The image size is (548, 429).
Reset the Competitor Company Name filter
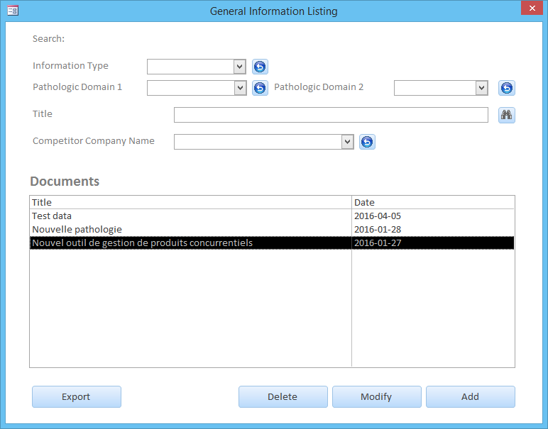pyautogui.click(x=367, y=142)
